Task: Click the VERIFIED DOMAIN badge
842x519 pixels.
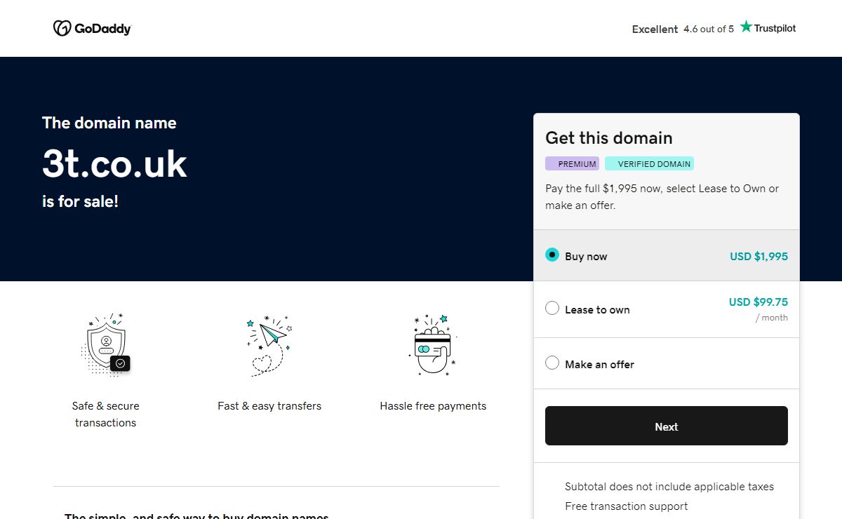Action: 650,163
